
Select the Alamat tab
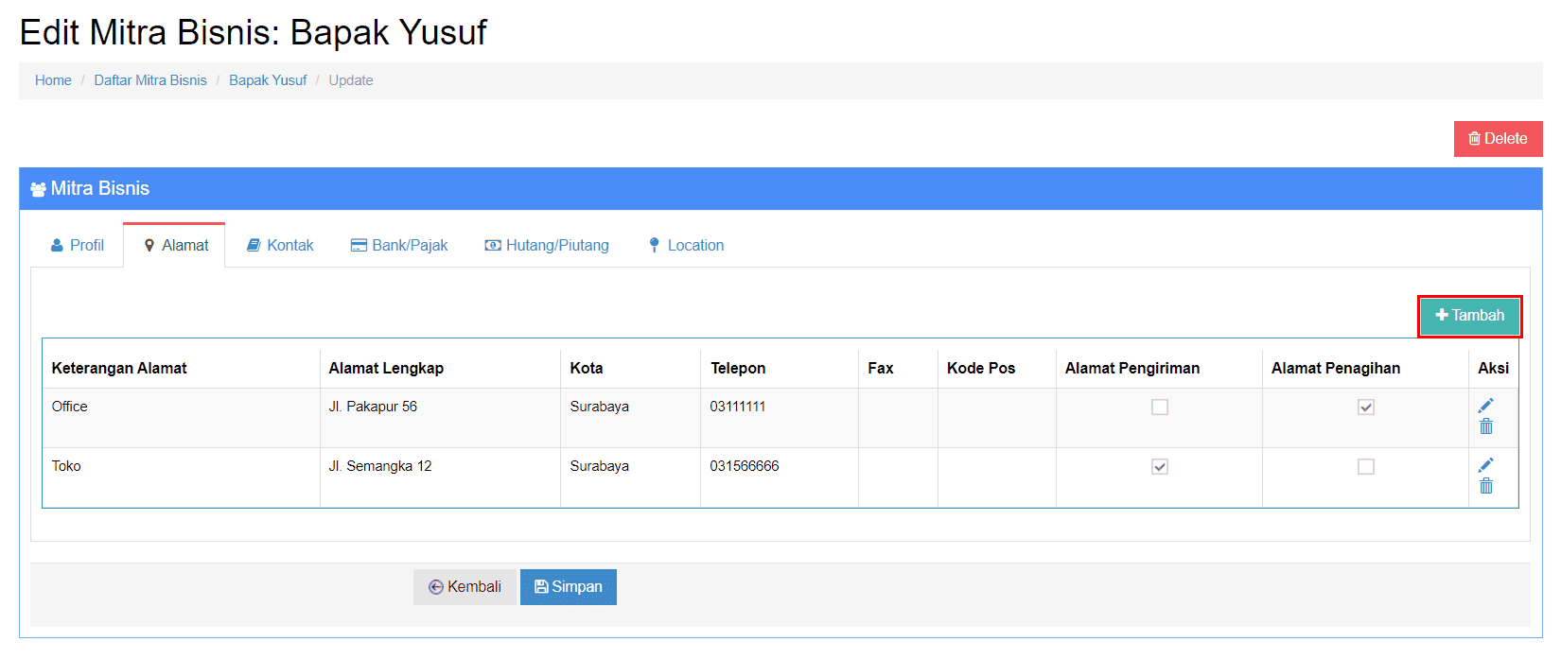pyautogui.click(x=175, y=246)
